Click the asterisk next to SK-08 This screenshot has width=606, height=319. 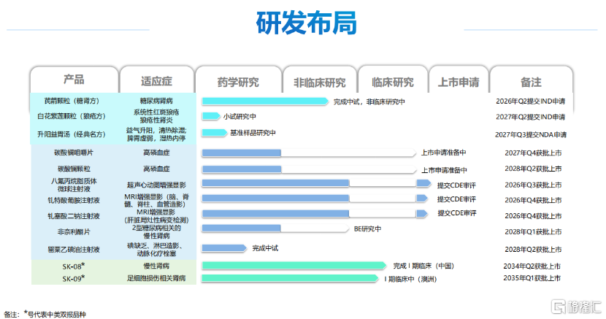click(x=83, y=264)
